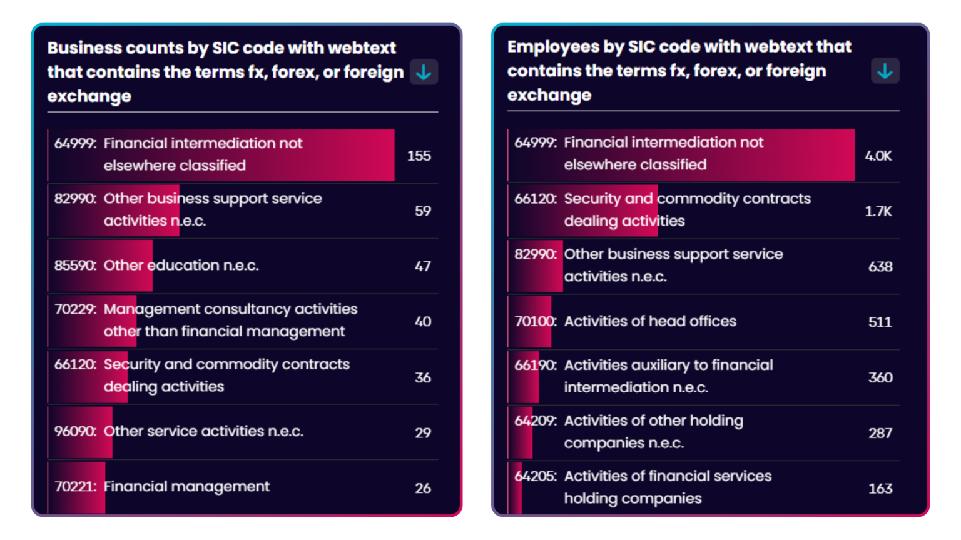Click the 82990 Other business support row with 59
961x540 pixels.
pyautogui.click(x=243, y=210)
